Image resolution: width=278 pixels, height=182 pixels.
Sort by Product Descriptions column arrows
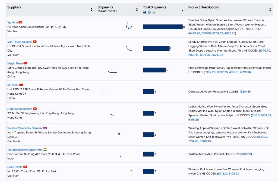(270, 10)
